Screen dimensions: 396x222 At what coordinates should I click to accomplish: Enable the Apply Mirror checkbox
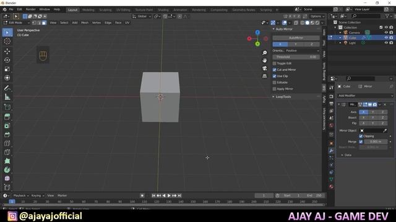click(x=275, y=89)
